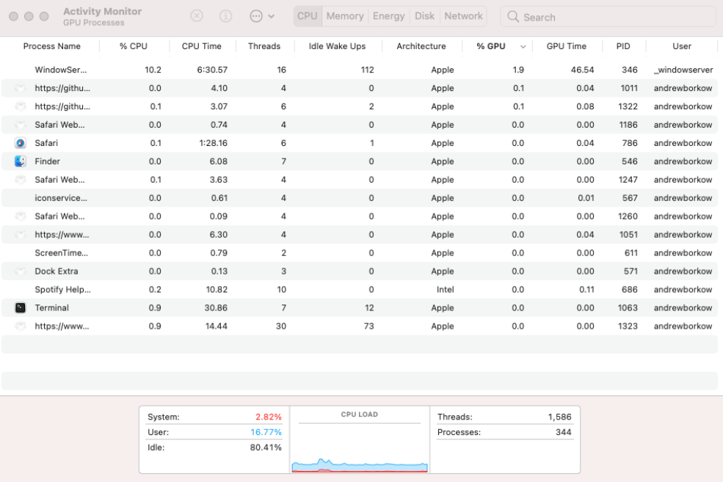723x482 pixels.
Task: Click the Threads count 1,586
Action: tap(560, 417)
